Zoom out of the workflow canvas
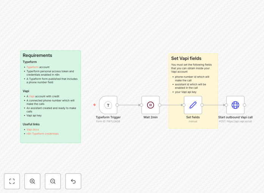 tap(53, 181)
